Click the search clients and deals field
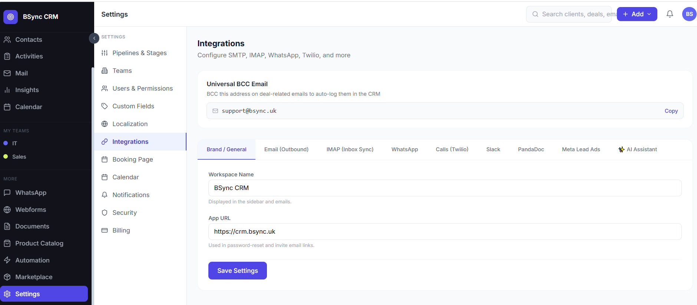697x305 pixels. pyautogui.click(x=569, y=14)
